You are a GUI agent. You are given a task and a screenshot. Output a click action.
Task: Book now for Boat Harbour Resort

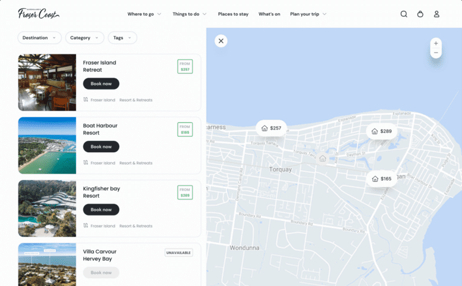point(101,146)
